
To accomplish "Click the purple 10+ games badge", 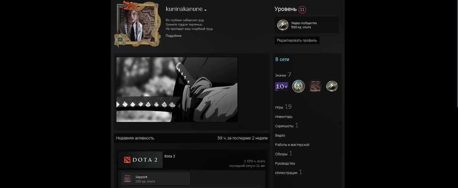I will coord(282,87).
